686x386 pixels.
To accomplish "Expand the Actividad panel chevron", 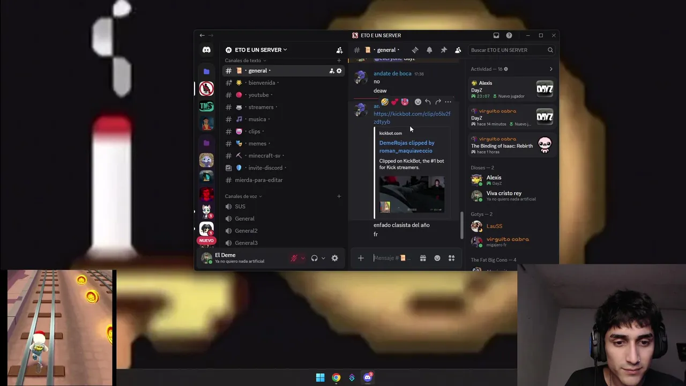I will (x=551, y=69).
